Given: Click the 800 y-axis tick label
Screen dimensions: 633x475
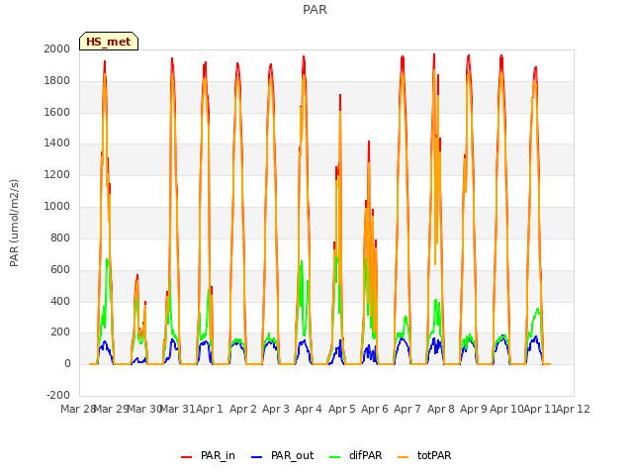Looking at the screenshot, I should 60,237.
